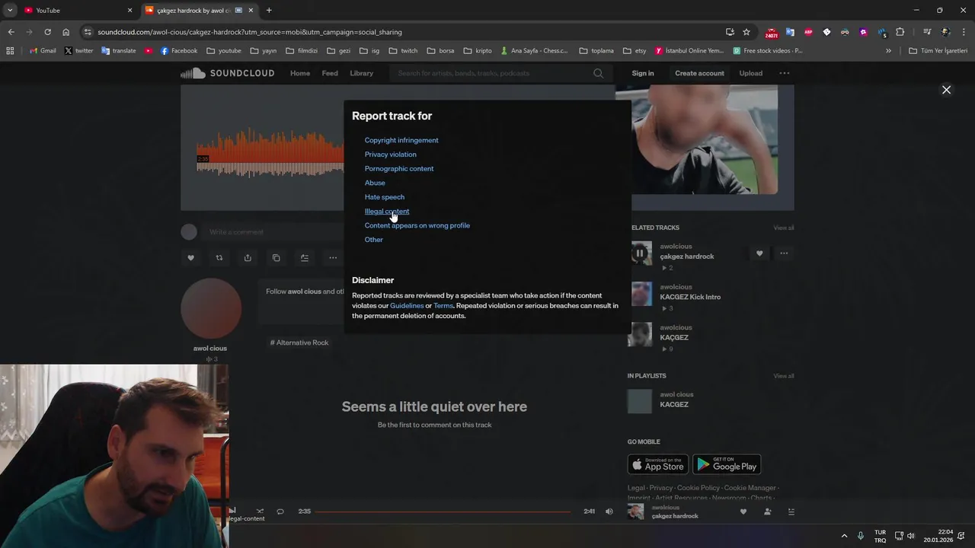
Task: Add track to next up queue icon
Action: (x=305, y=258)
